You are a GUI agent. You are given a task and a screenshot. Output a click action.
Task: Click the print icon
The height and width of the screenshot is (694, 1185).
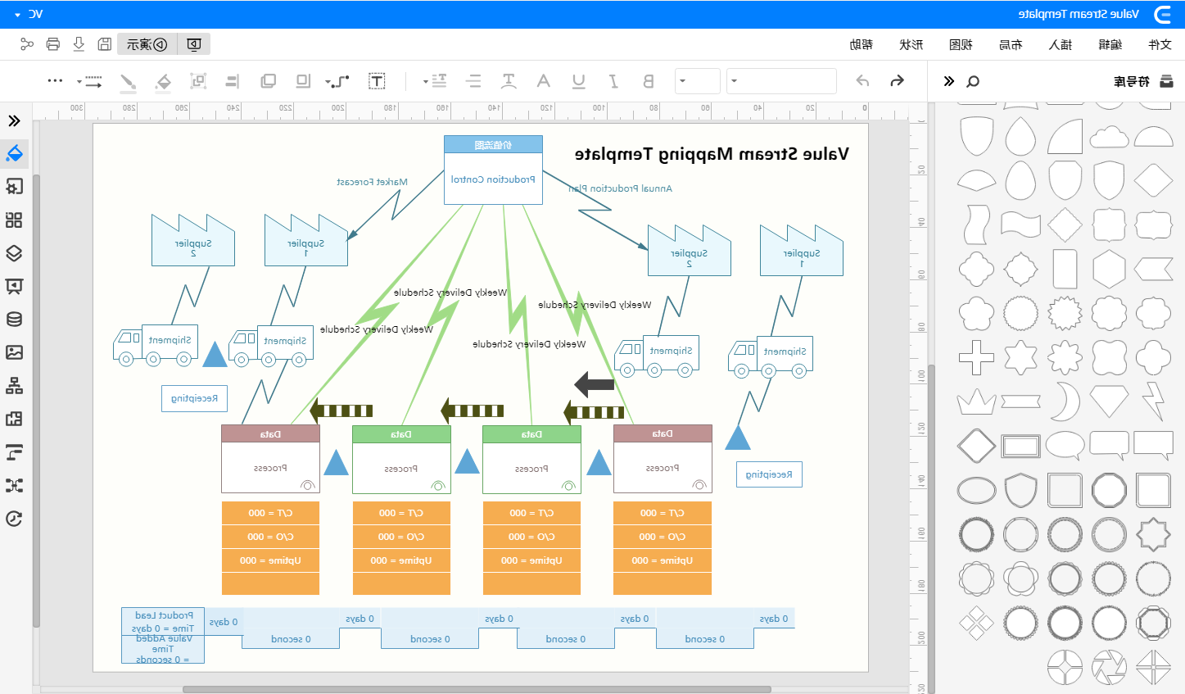tap(53, 44)
